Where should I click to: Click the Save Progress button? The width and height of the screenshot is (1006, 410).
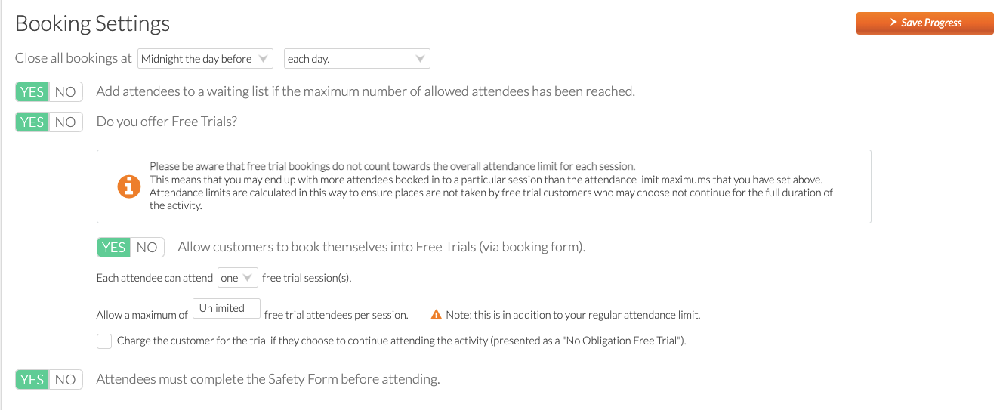(x=925, y=23)
